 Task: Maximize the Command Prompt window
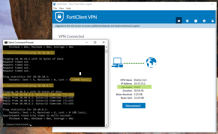tap(95, 42)
